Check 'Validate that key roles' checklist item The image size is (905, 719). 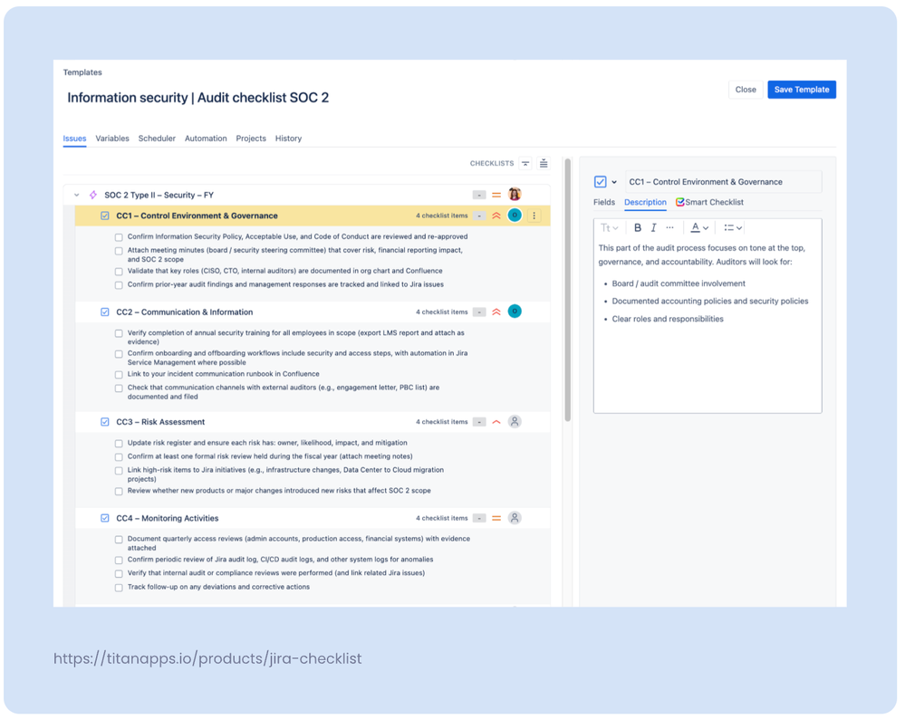point(119,272)
